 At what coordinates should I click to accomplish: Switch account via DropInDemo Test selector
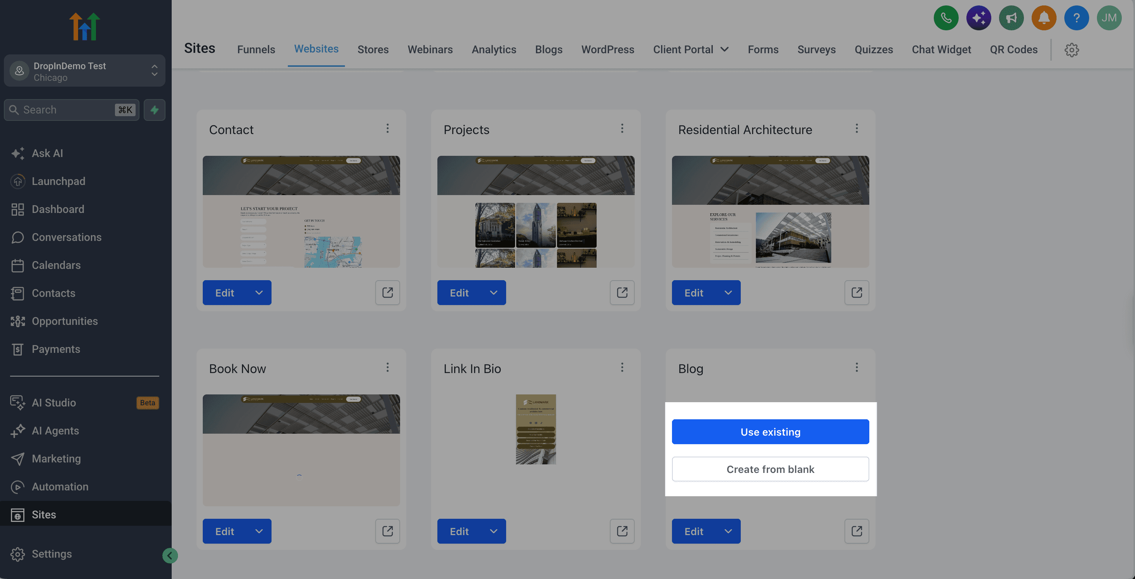pos(85,71)
